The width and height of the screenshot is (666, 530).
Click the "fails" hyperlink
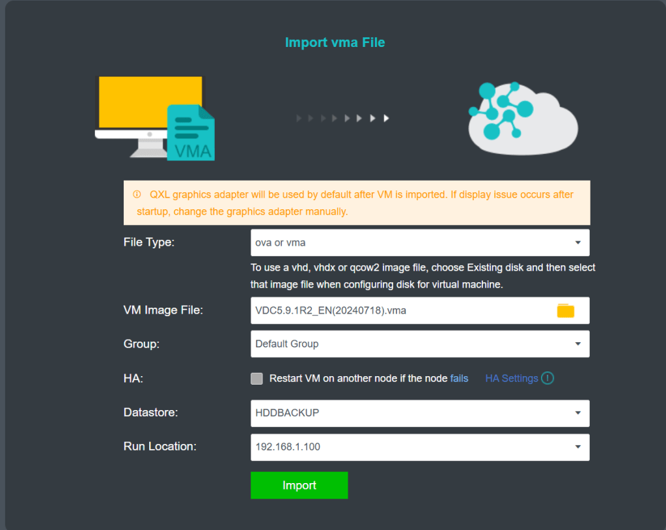point(459,378)
